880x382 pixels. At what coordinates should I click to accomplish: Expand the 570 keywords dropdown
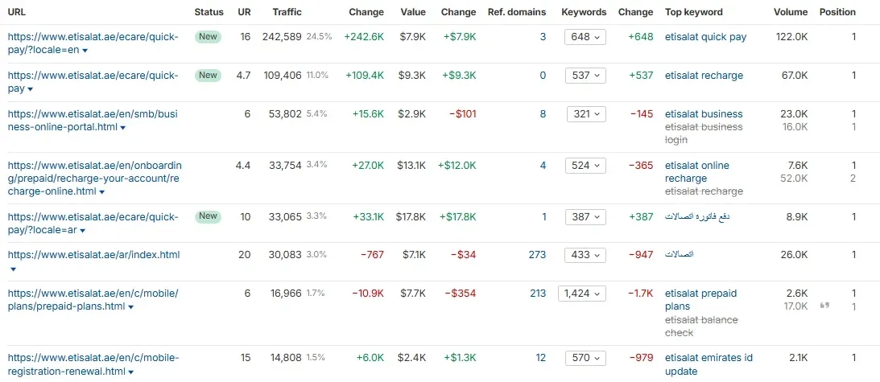coord(585,358)
